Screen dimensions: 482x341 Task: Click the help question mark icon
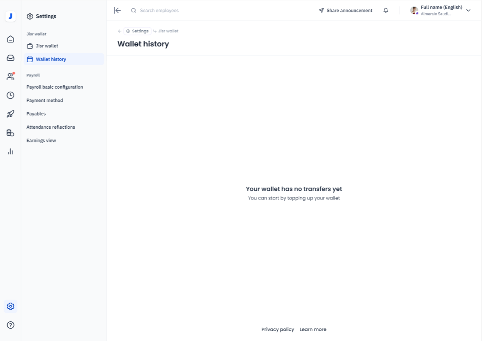11,325
